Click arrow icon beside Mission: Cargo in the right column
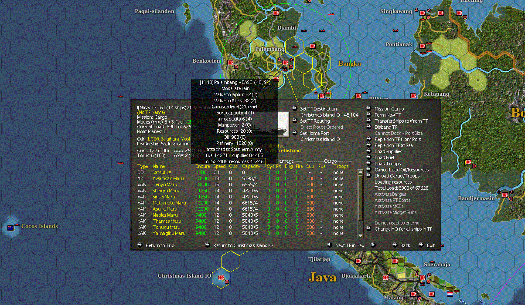Viewport: 525px width, 305px height. pyautogui.click(x=369, y=109)
